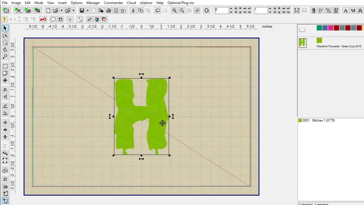Increase the second number field with up arrow
Image resolution: width=364 pixels, height=205 pixels.
tap(270, 9)
